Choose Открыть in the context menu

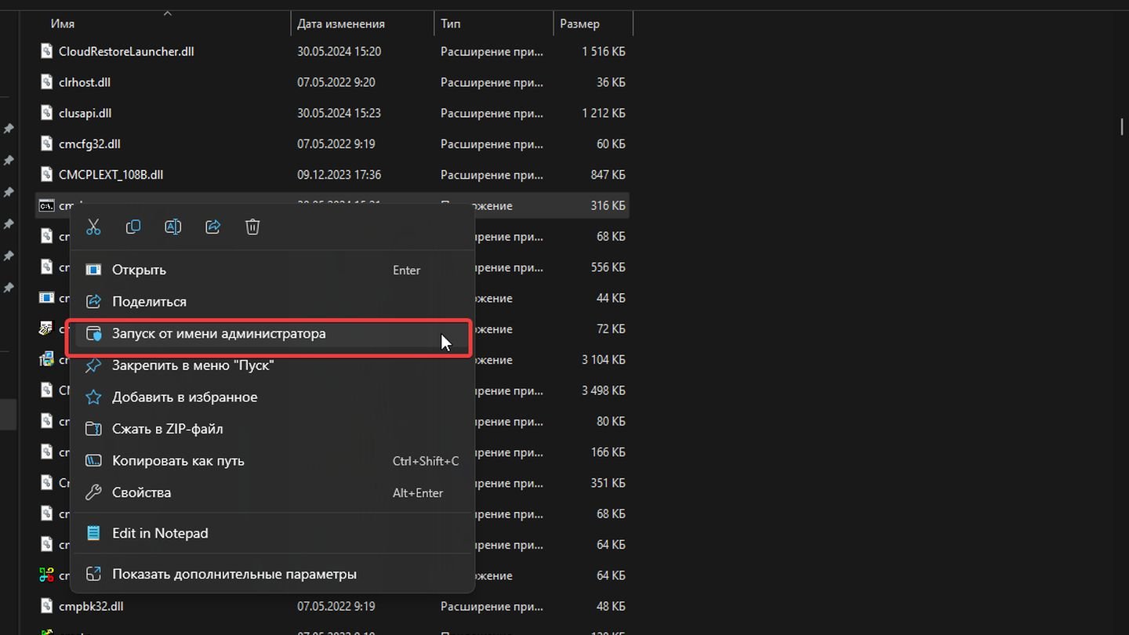(x=272, y=270)
